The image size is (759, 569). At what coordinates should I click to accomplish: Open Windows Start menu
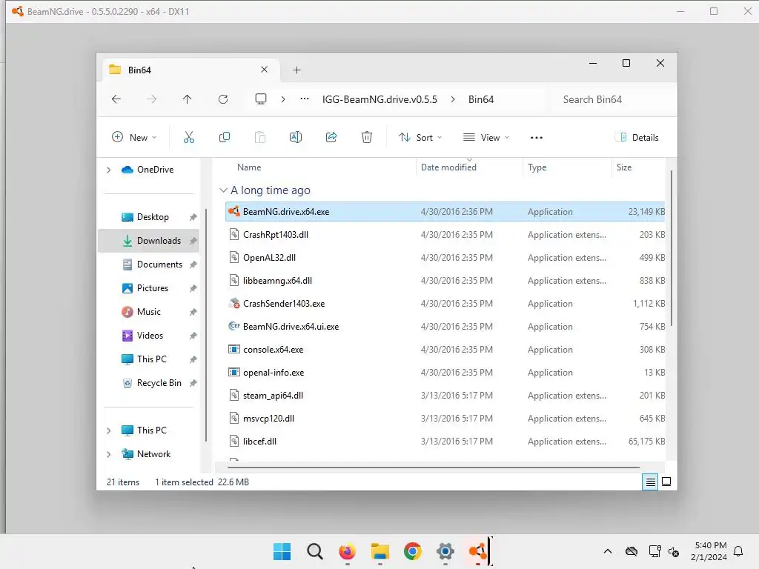(x=282, y=551)
